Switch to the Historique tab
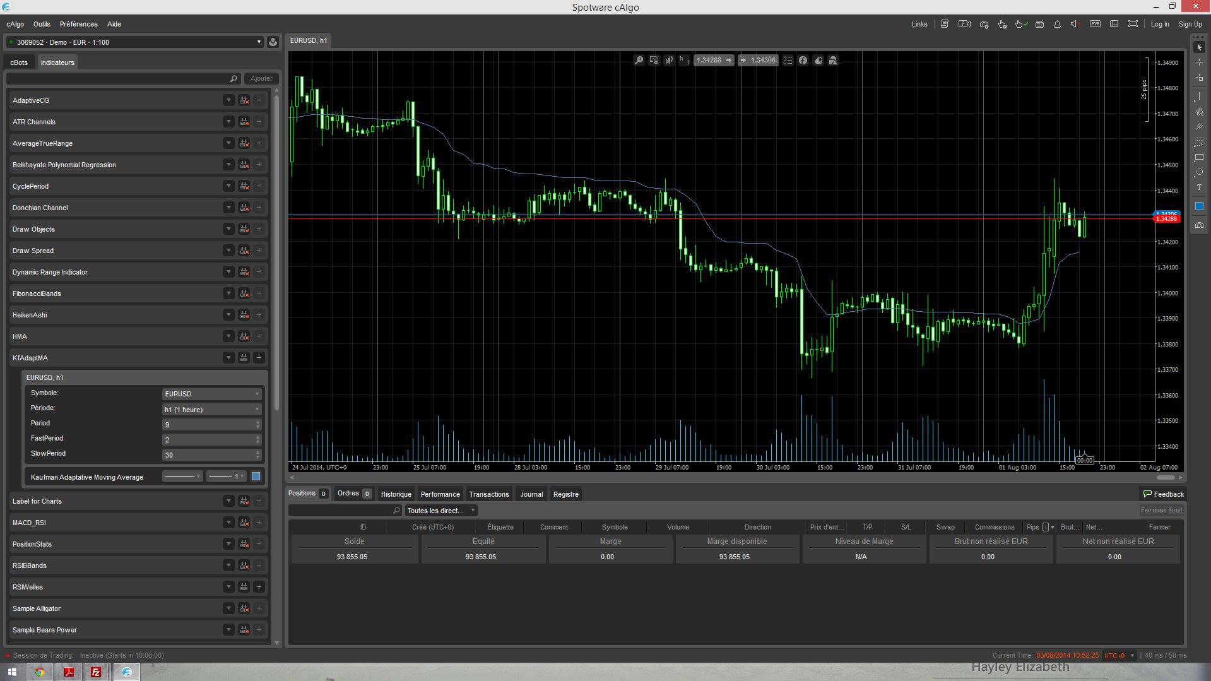The width and height of the screenshot is (1211, 681). click(x=396, y=494)
